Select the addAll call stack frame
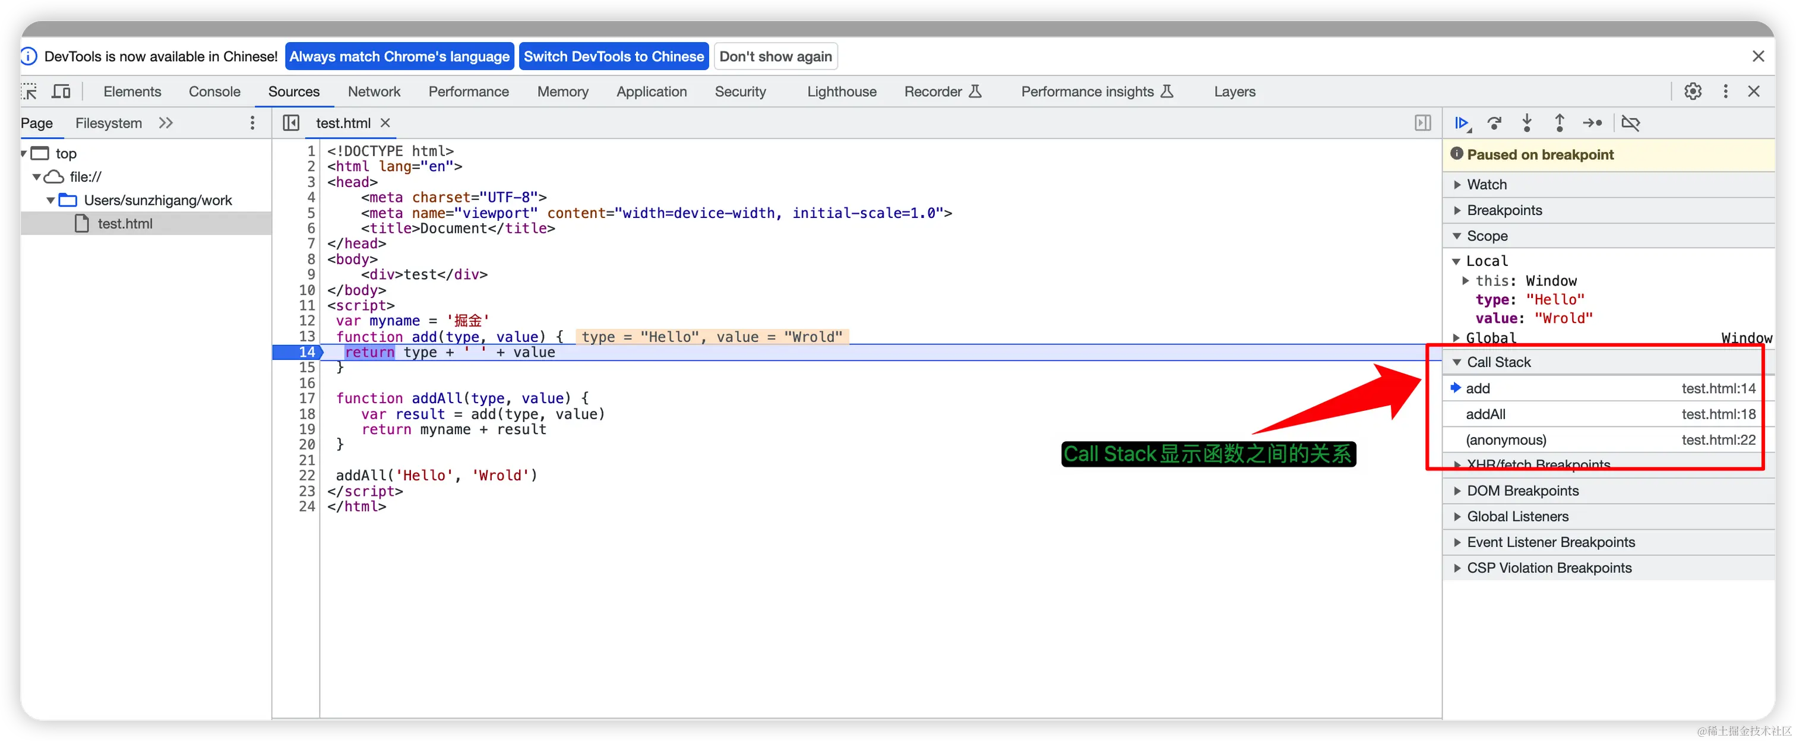The image size is (1796, 741). click(x=1608, y=414)
